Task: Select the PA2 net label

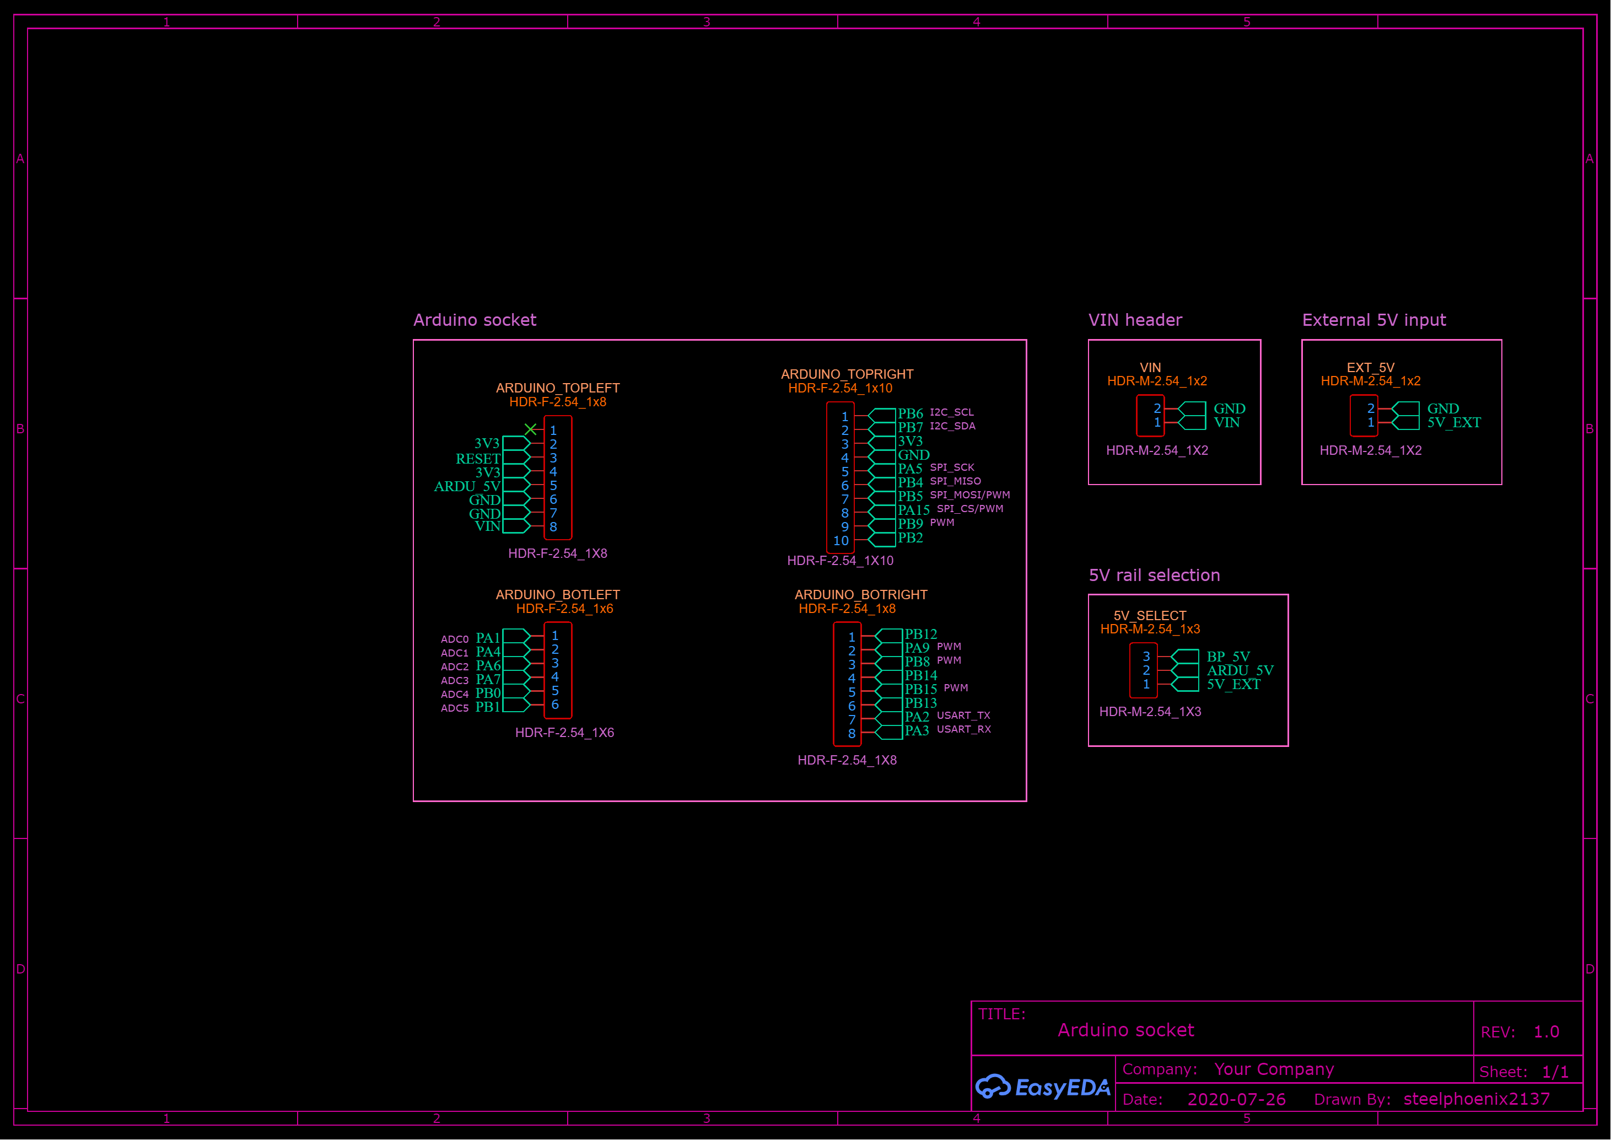Action: [x=917, y=717]
